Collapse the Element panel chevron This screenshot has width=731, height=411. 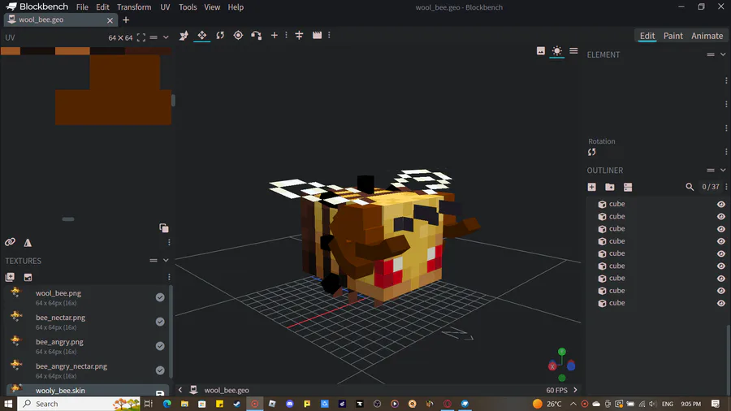click(x=723, y=54)
